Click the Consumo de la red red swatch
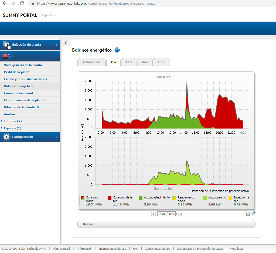 [x=110, y=198]
